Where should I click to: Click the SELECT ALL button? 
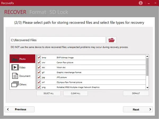tap(48, 93)
